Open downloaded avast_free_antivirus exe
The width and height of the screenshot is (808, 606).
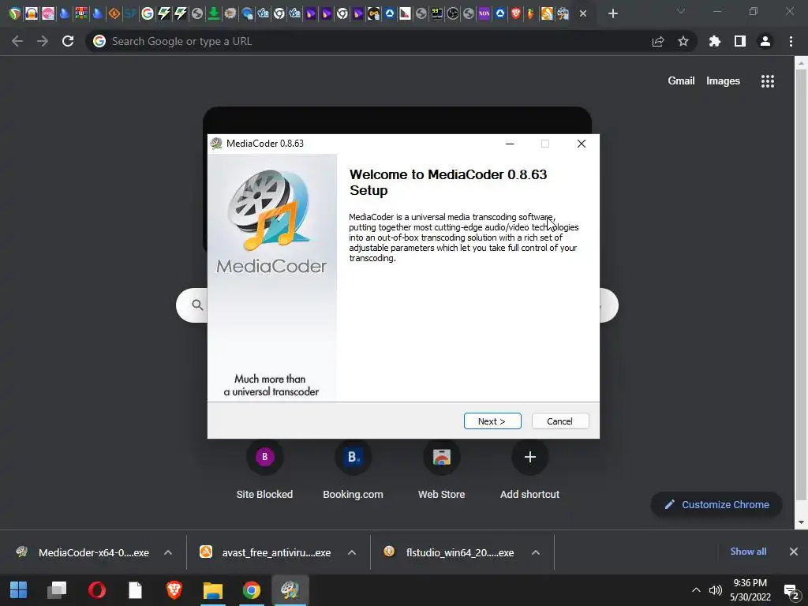(265, 552)
